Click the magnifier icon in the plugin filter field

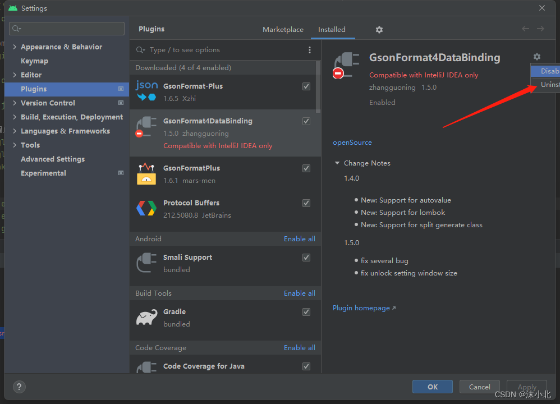tap(140, 50)
